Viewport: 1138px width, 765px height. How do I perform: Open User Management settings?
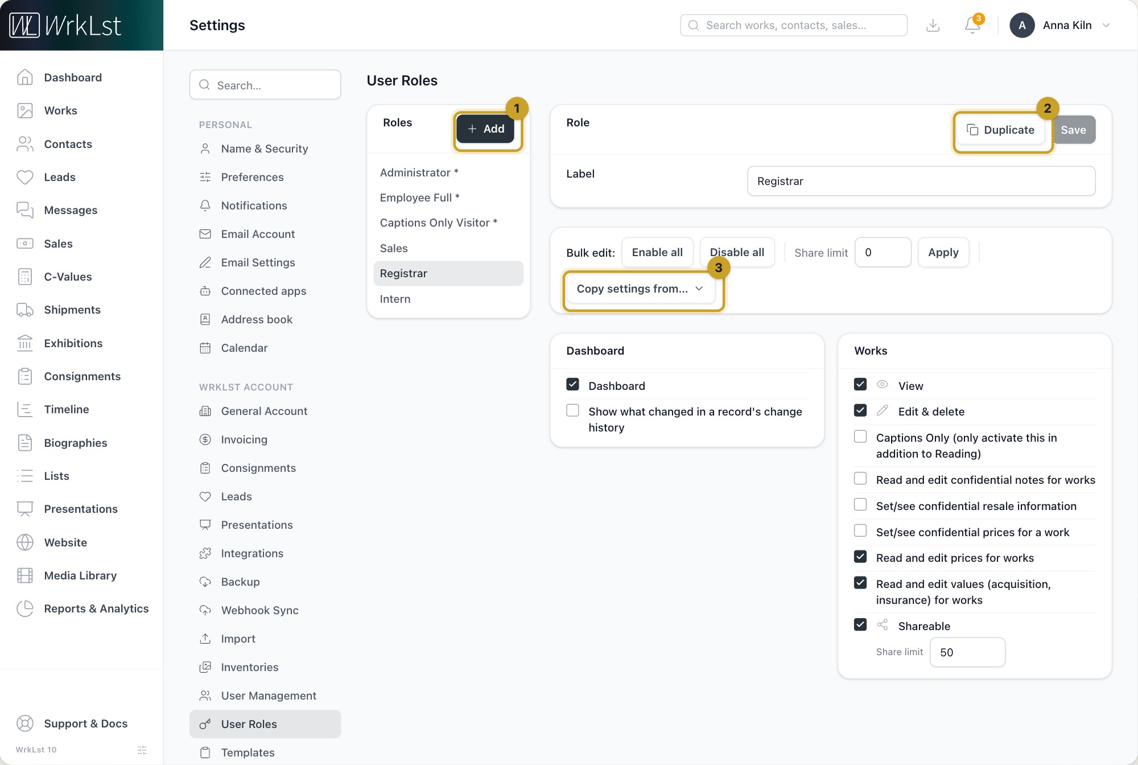point(265,696)
